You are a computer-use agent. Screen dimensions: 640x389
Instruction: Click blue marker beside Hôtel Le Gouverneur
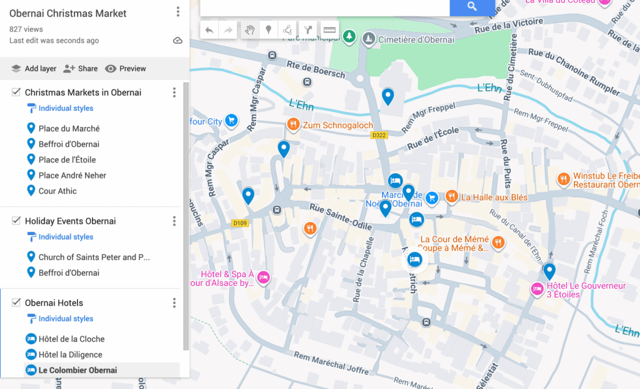point(549,271)
